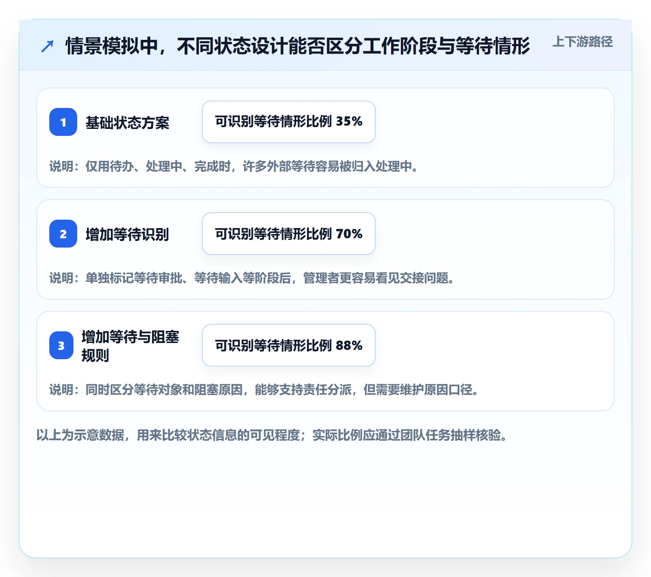Click the number 2 step badge

coord(63,234)
